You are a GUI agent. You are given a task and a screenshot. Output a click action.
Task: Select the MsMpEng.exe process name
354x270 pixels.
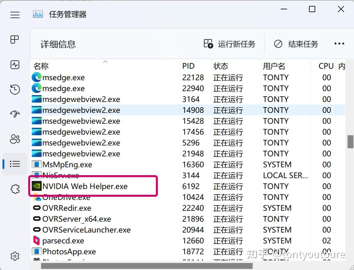click(x=67, y=165)
